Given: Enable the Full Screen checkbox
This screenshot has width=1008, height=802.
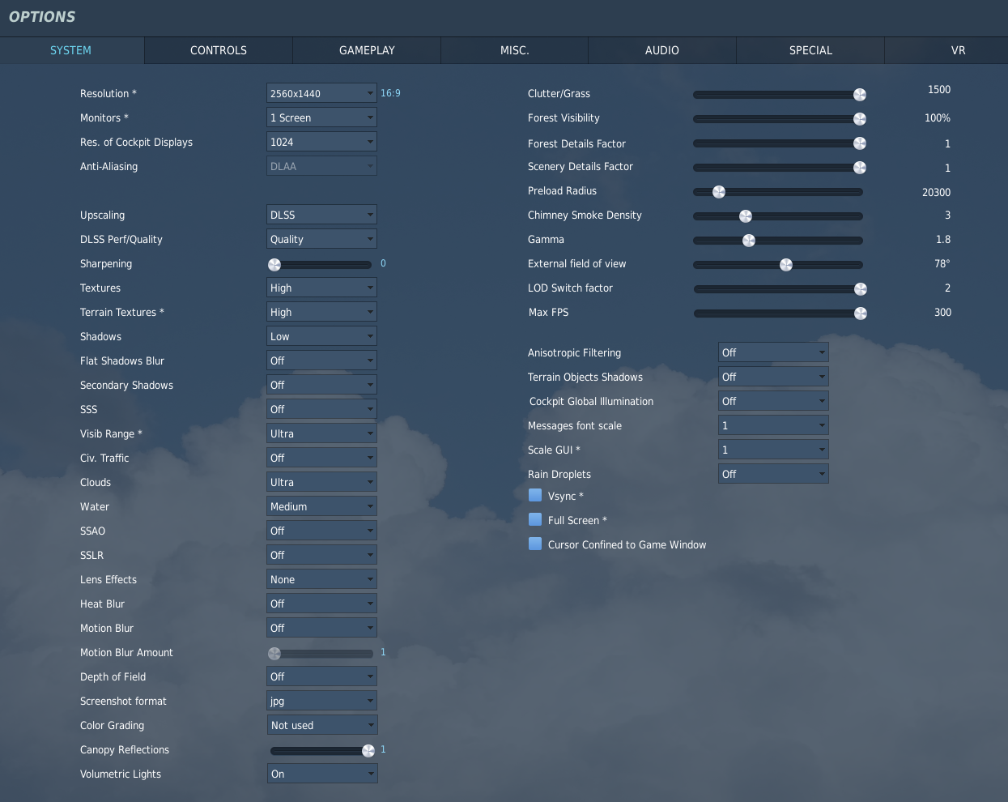Looking at the screenshot, I should [535, 519].
